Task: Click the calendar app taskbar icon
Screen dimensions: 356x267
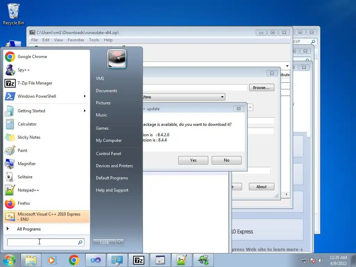Action: tap(160, 260)
